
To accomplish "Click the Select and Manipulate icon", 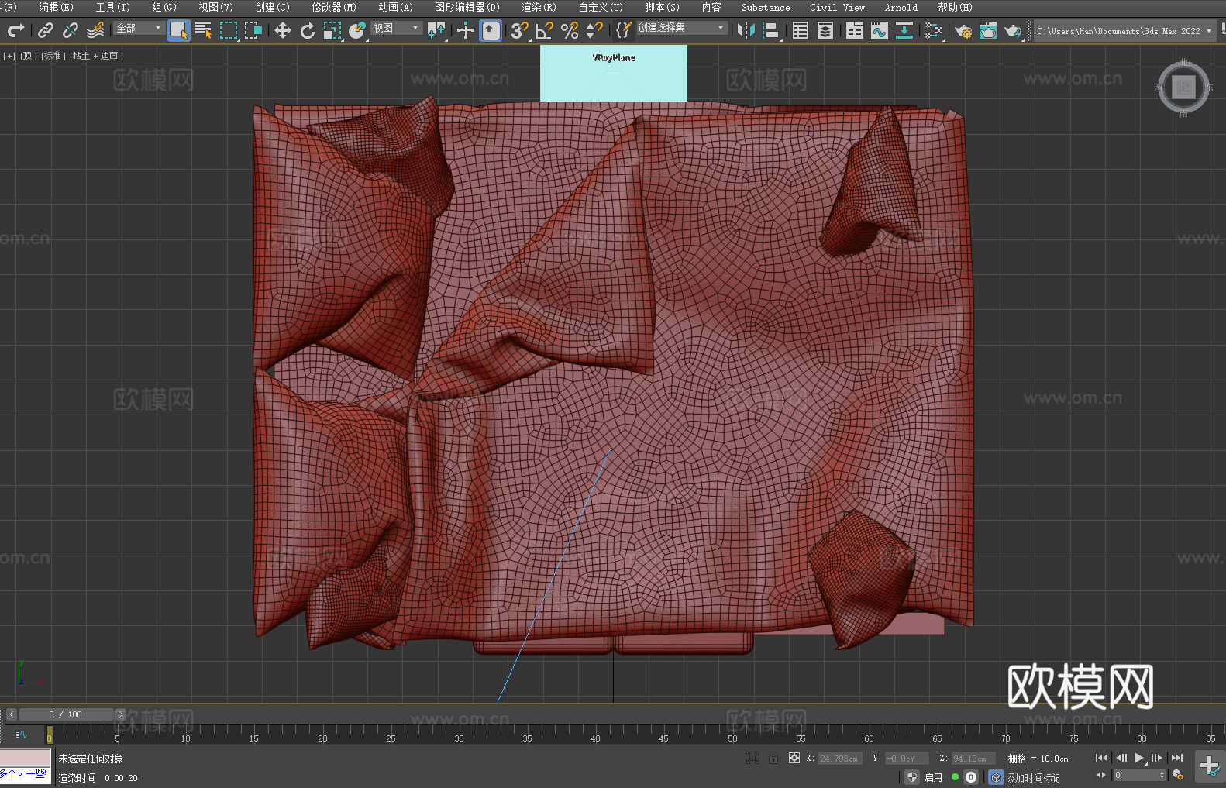I will point(465,30).
